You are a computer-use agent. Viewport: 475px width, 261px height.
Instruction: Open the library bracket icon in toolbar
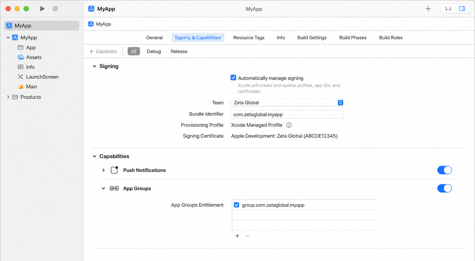[x=448, y=9]
